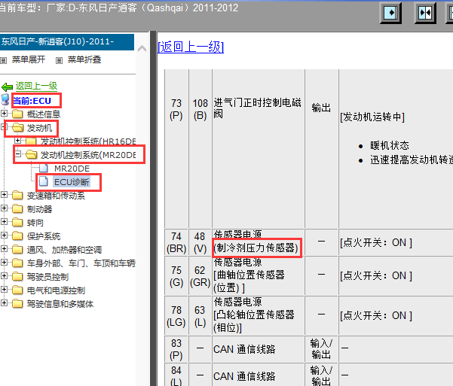Click the 73 (P) terminal cell
This screenshot has width=453, height=386.
pyautogui.click(x=176, y=148)
